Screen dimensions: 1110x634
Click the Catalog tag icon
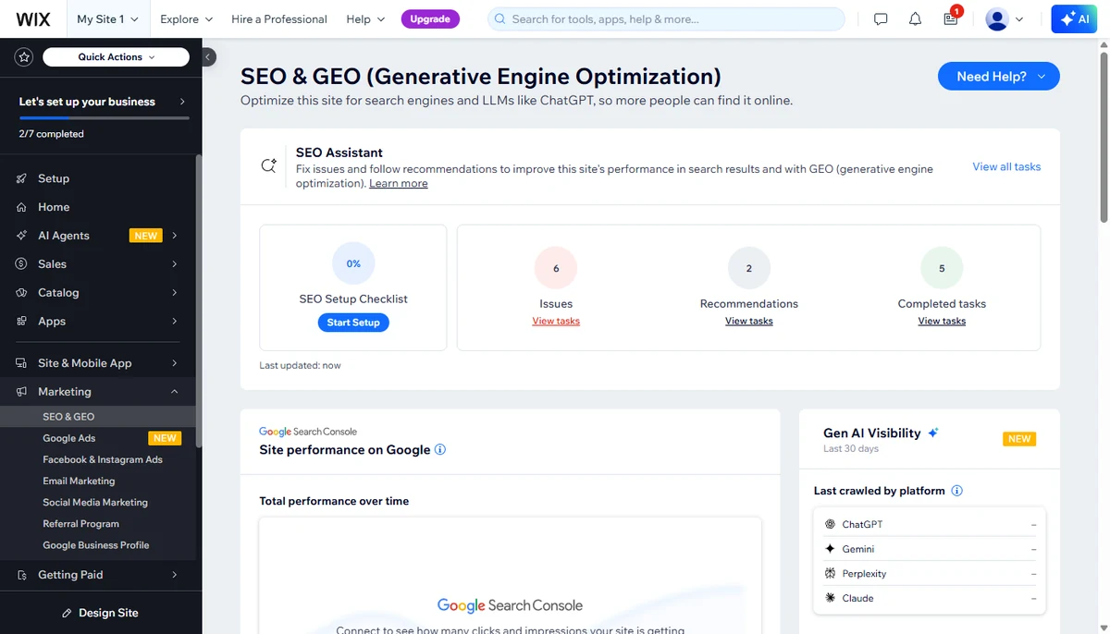(x=21, y=293)
